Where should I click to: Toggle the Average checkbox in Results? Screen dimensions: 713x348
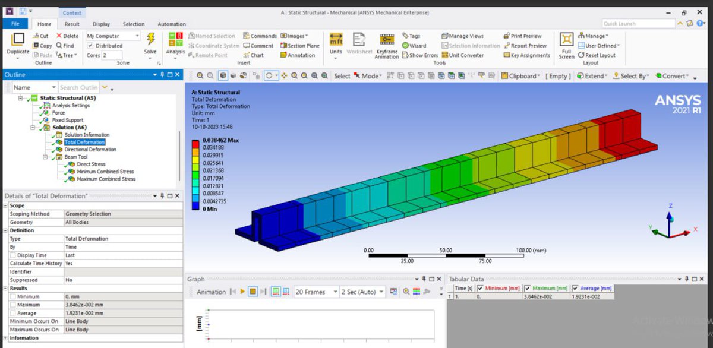(x=12, y=313)
